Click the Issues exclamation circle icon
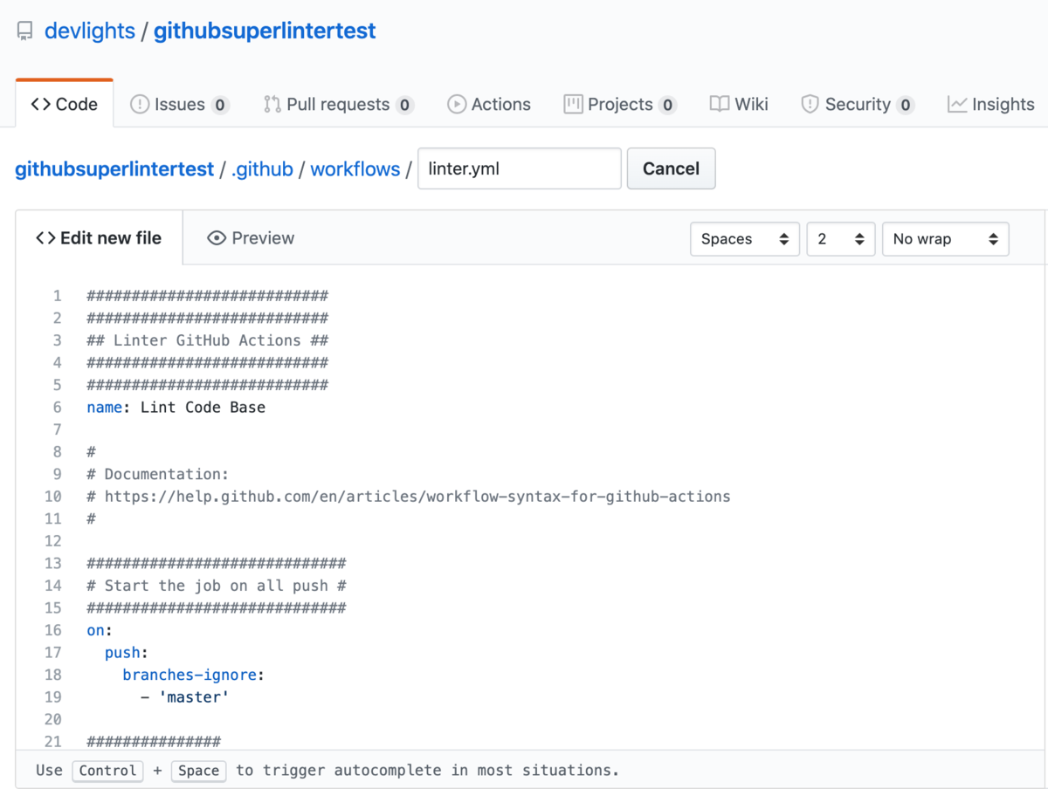Viewport: 1048px width, 789px height. pos(140,105)
